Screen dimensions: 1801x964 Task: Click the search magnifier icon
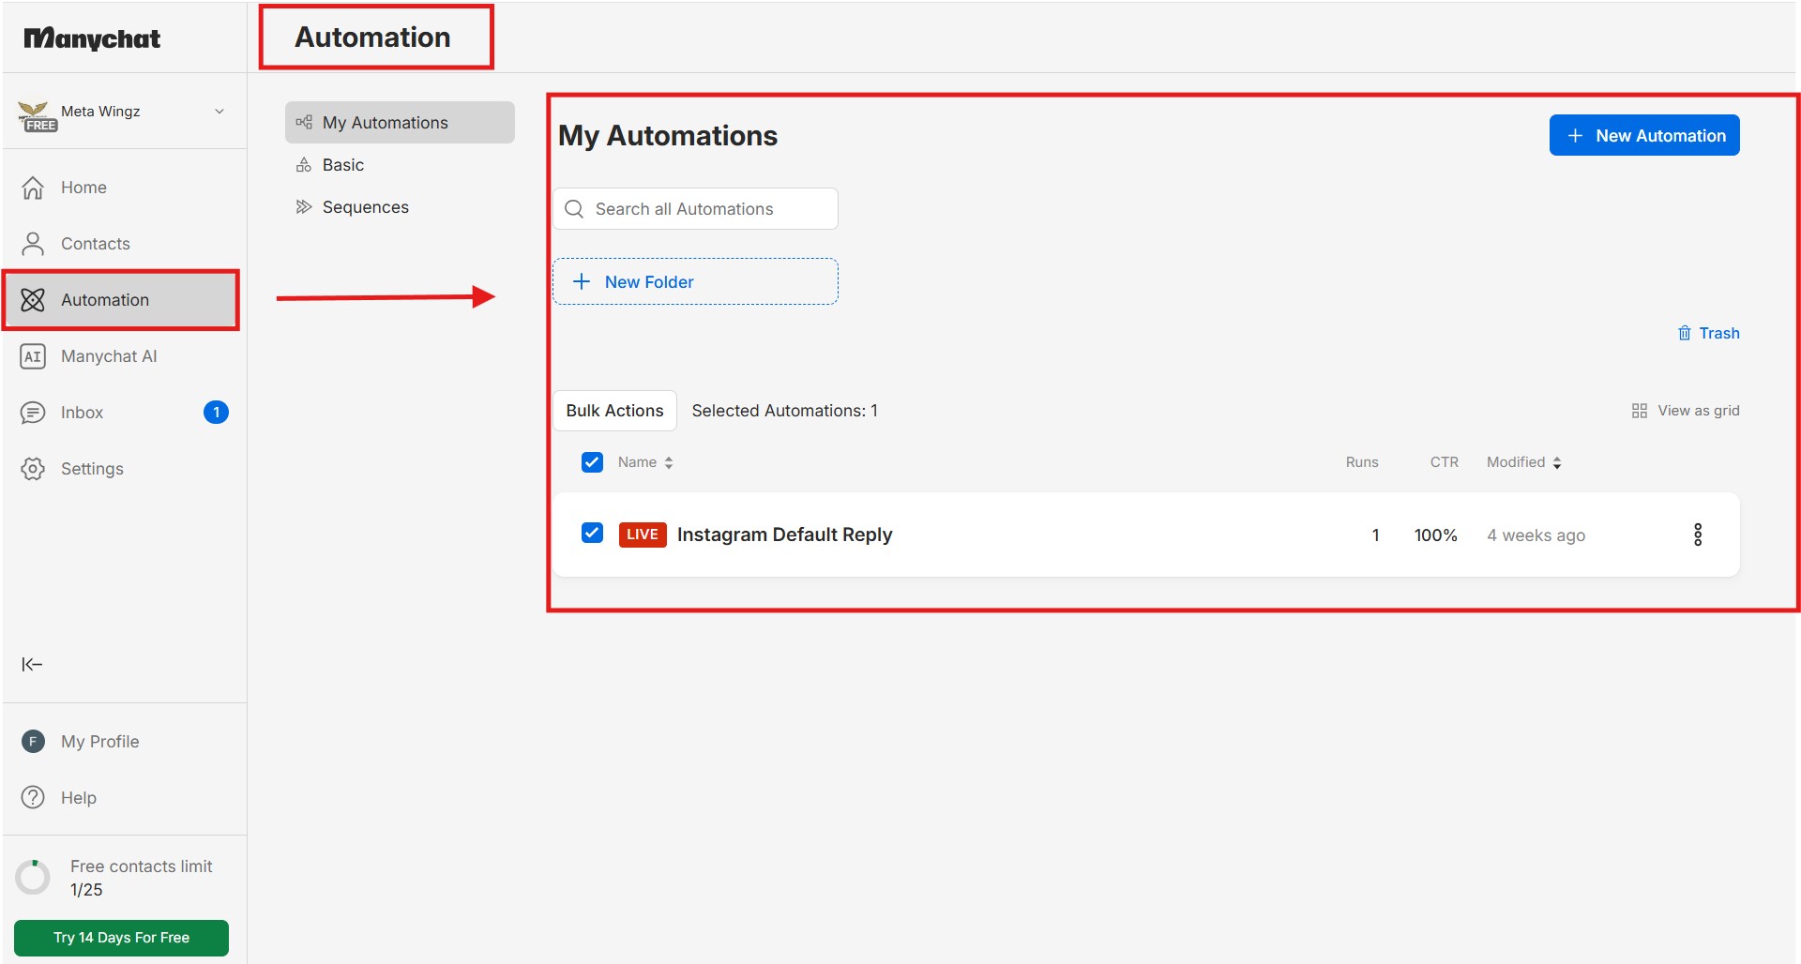click(574, 209)
